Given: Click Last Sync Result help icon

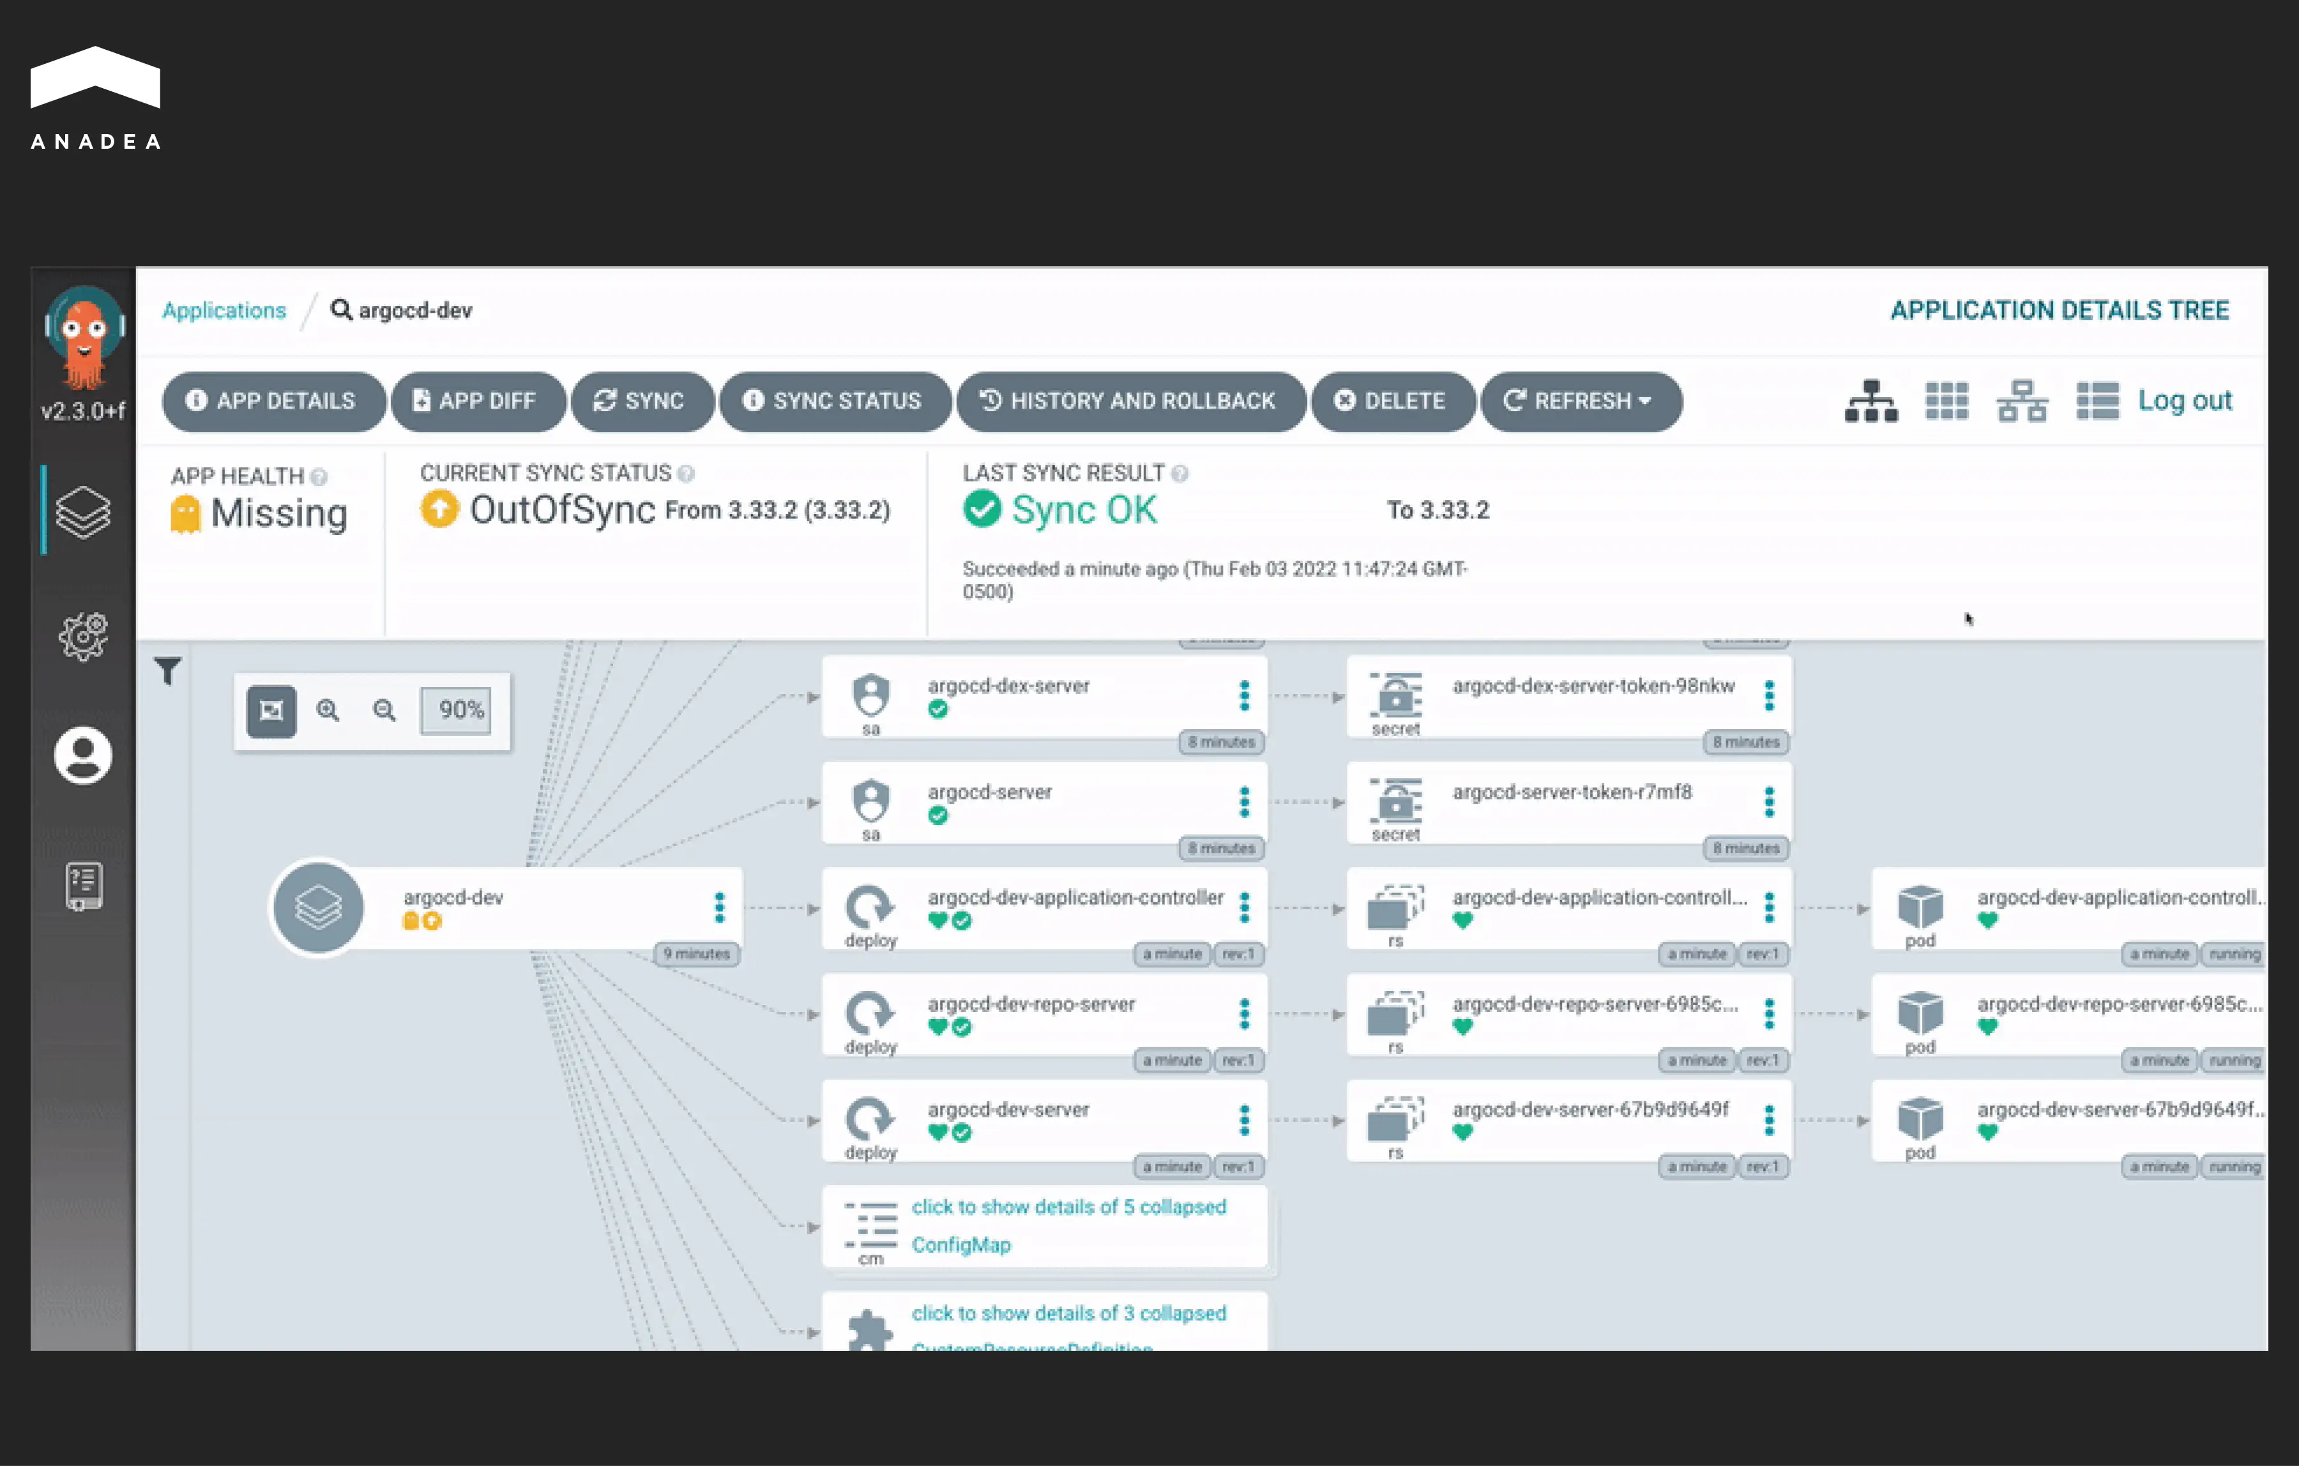Looking at the screenshot, I should point(1179,473).
